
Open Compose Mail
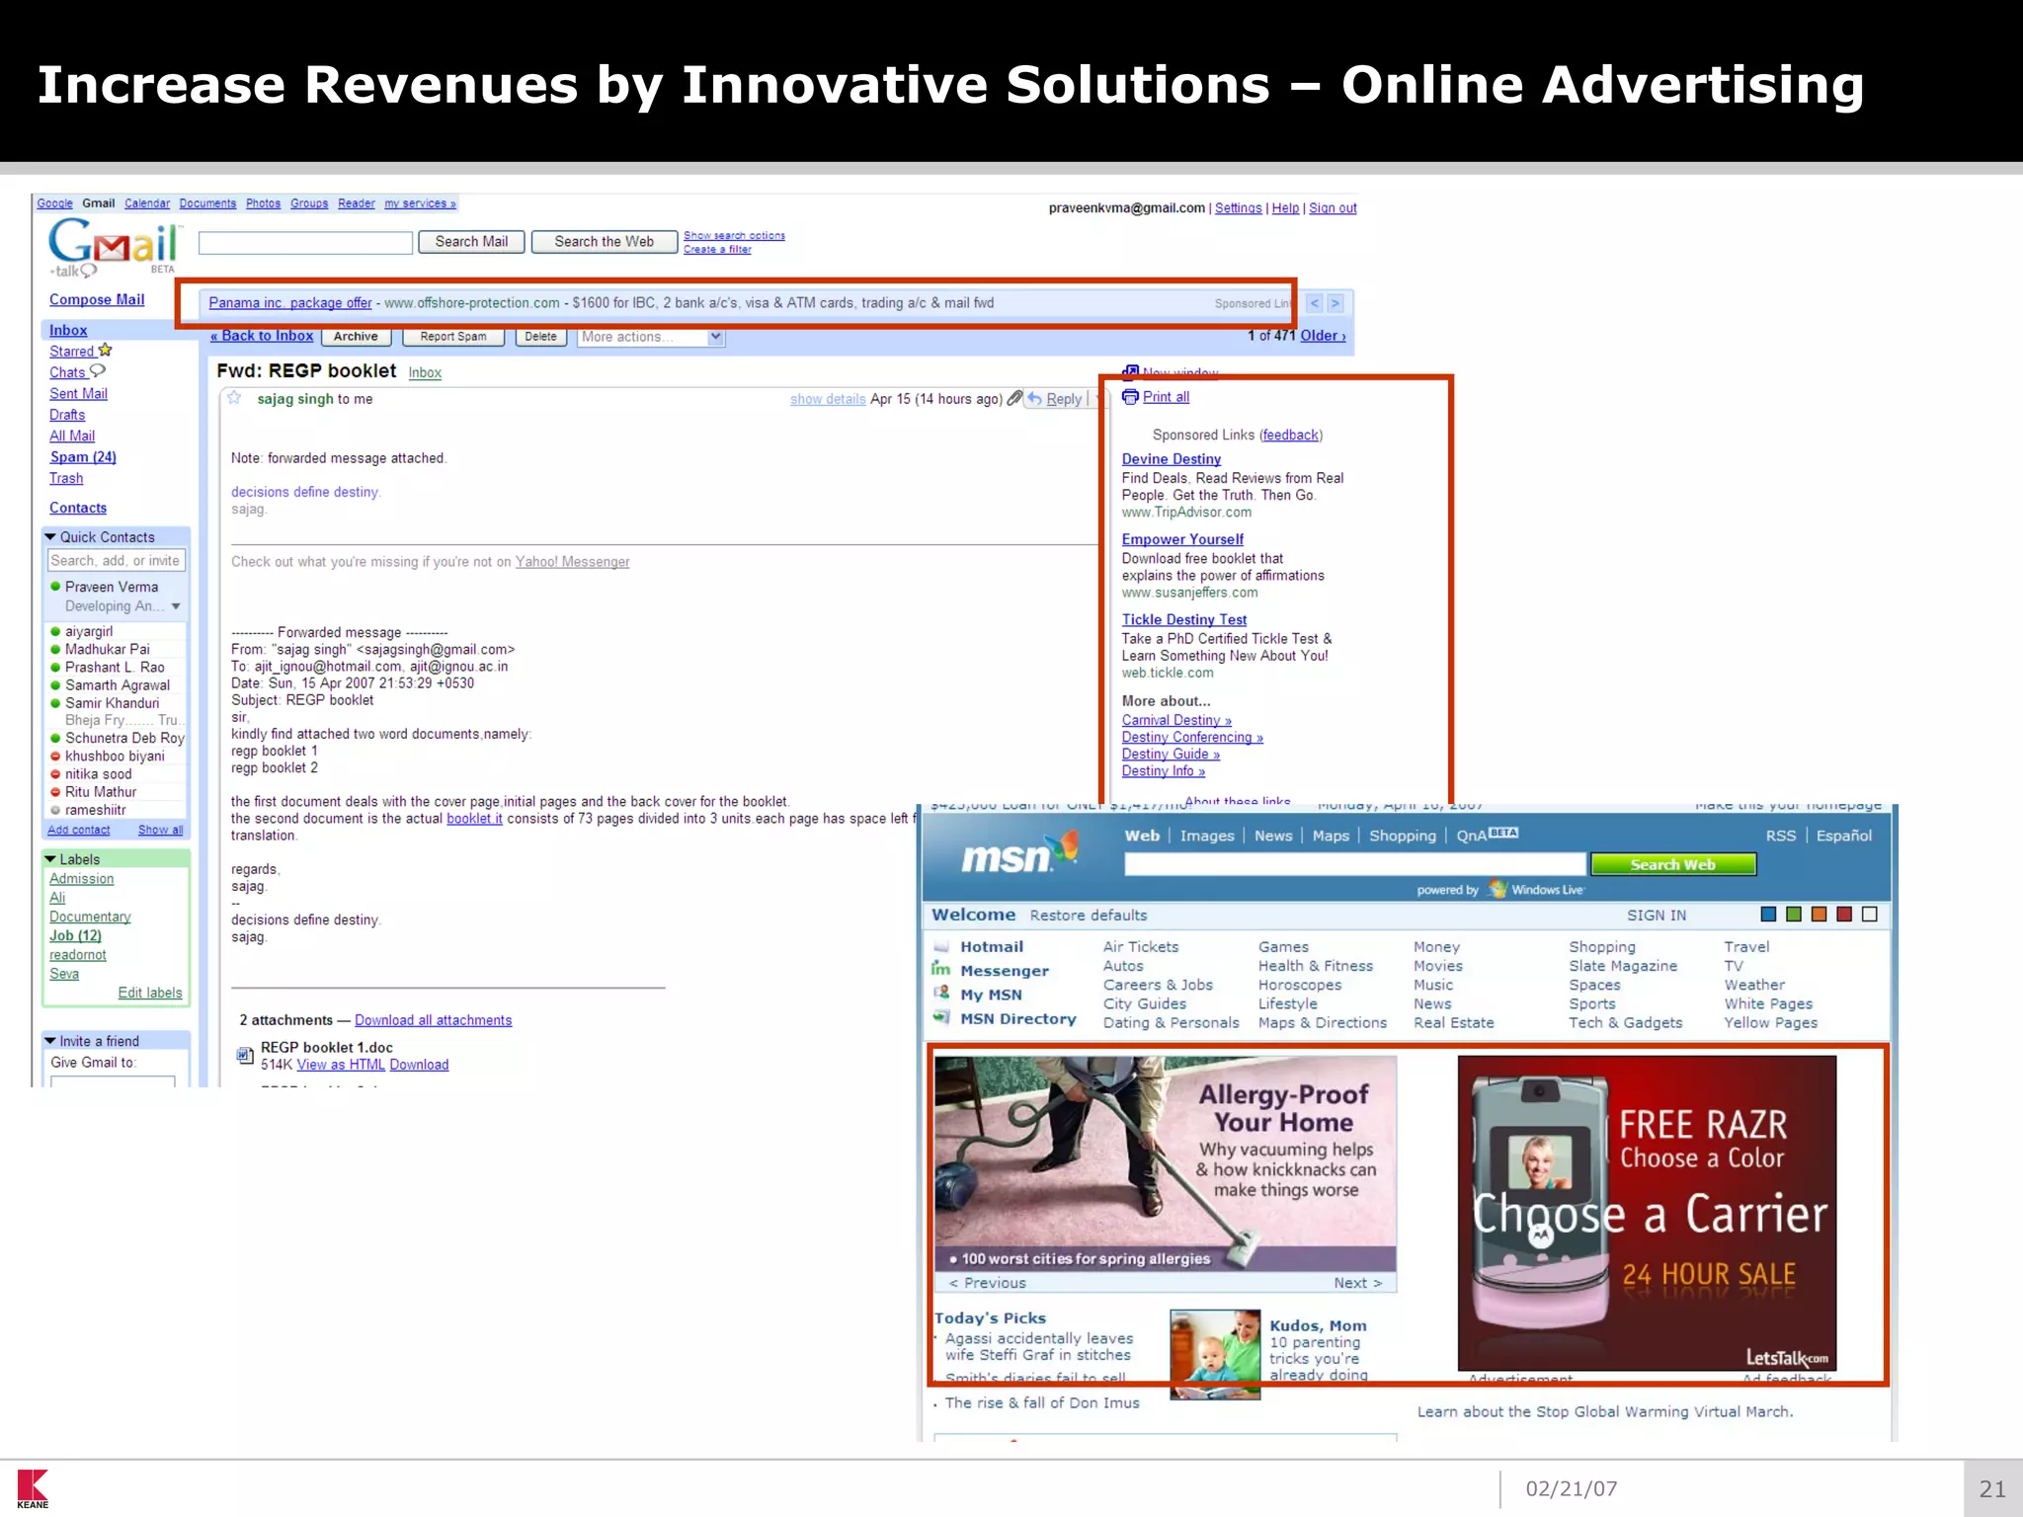tap(97, 299)
